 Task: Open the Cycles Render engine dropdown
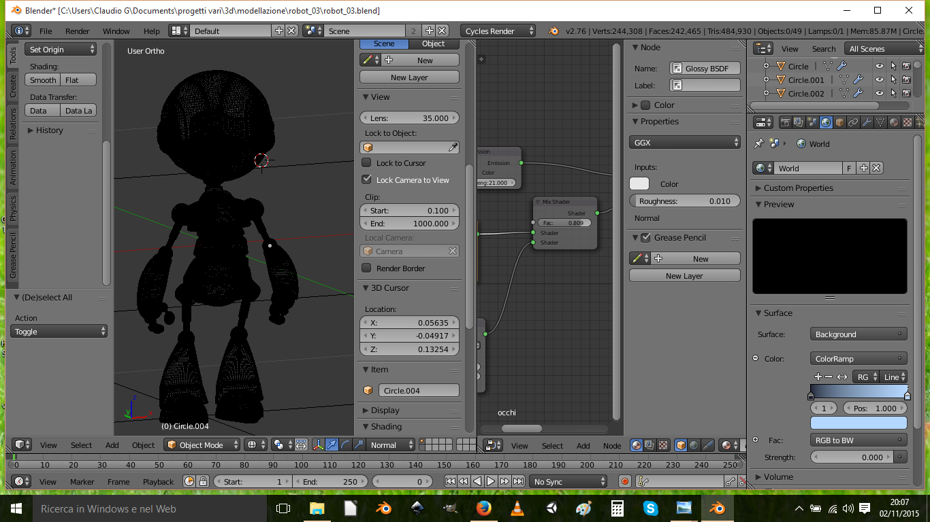click(x=499, y=31)
